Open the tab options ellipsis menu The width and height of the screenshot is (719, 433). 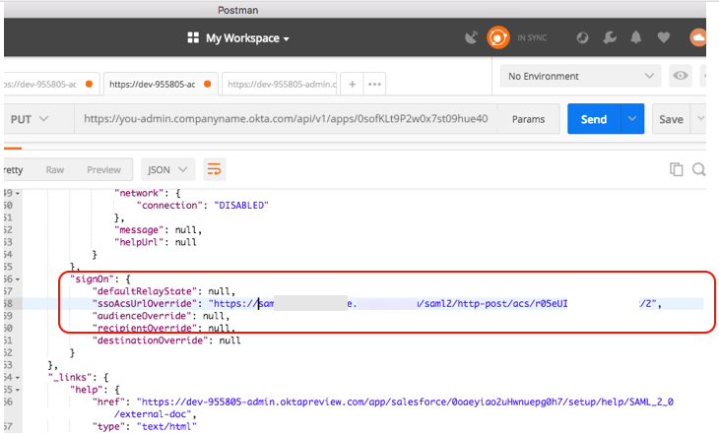[374, 84]
